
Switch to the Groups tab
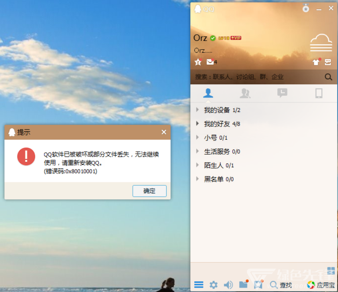pyautogui.click(x=245, y=93)
